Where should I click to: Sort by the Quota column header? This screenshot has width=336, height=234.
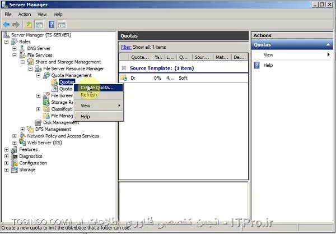[x=140, y=57]
